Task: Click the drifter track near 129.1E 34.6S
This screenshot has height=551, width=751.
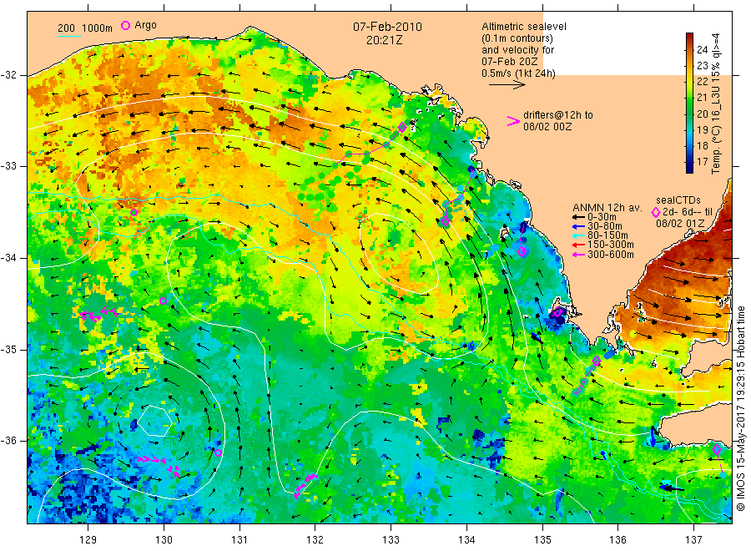Action: coord(98,315)
